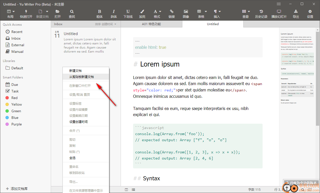Switch to the Untitled tab

coord(213,24)
